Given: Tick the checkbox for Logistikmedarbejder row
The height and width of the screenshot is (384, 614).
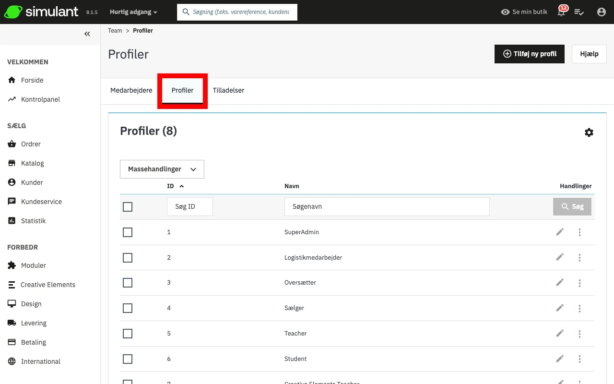Looking at the screenshot, I should tap(128, 258).
